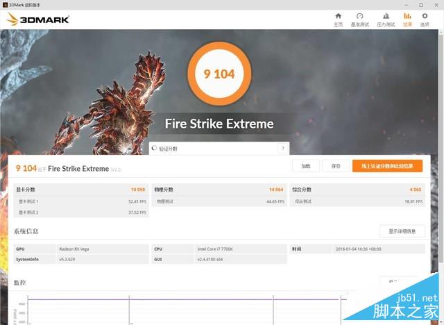Click the 监控 monitoring section heading
444x325 pixels.
[20, 283]
